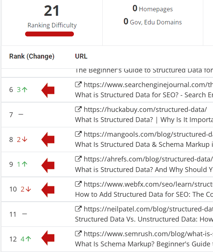Screen dimensions: 213x252
Task: Open external link icon for neilpatel URL
Action: tap(78, 208)
